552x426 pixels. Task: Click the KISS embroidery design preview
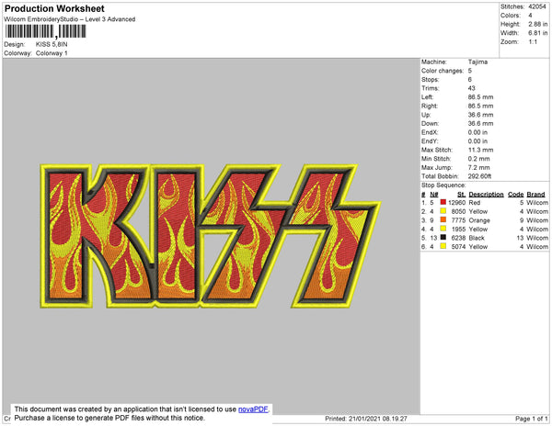[x=211, y=236]
